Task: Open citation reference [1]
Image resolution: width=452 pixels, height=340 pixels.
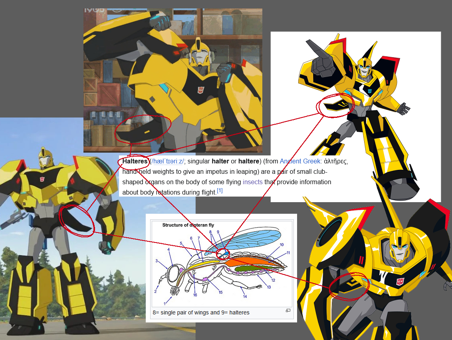Action: click(x=220, y=191)
